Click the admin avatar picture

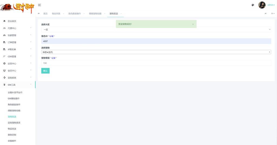(262, 5)
